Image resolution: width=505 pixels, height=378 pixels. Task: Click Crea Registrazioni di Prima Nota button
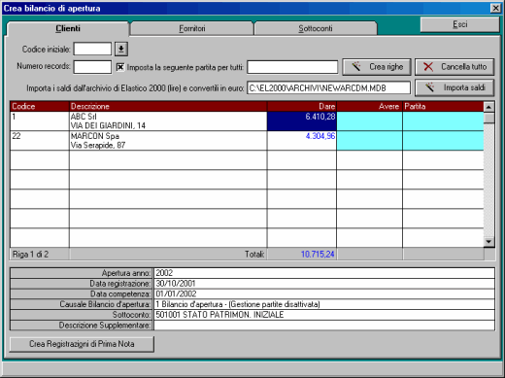click(82, 344)
